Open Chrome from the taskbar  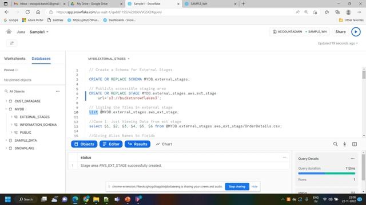click(86, 199)
